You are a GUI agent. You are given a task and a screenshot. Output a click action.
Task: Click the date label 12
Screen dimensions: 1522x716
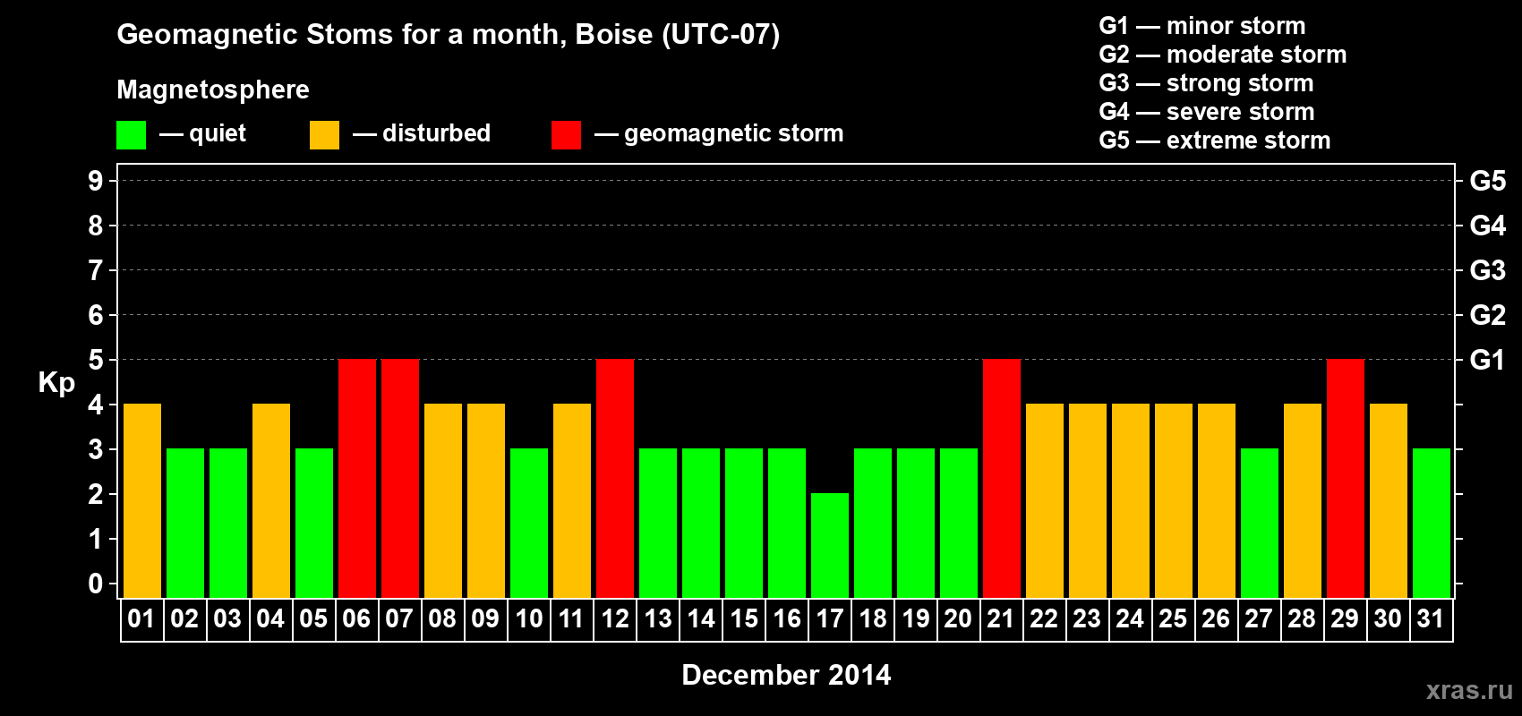[614, 618]
